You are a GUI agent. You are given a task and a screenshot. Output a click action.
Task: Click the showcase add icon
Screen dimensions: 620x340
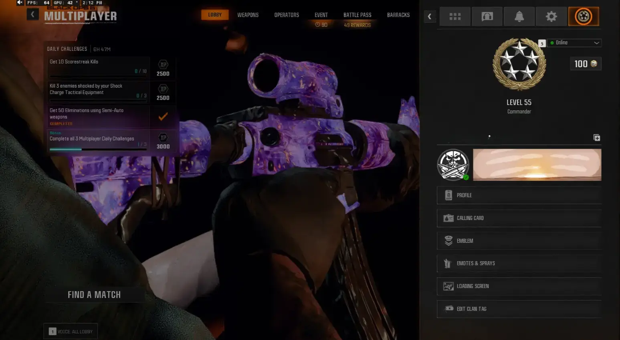[x=597, y=138]
